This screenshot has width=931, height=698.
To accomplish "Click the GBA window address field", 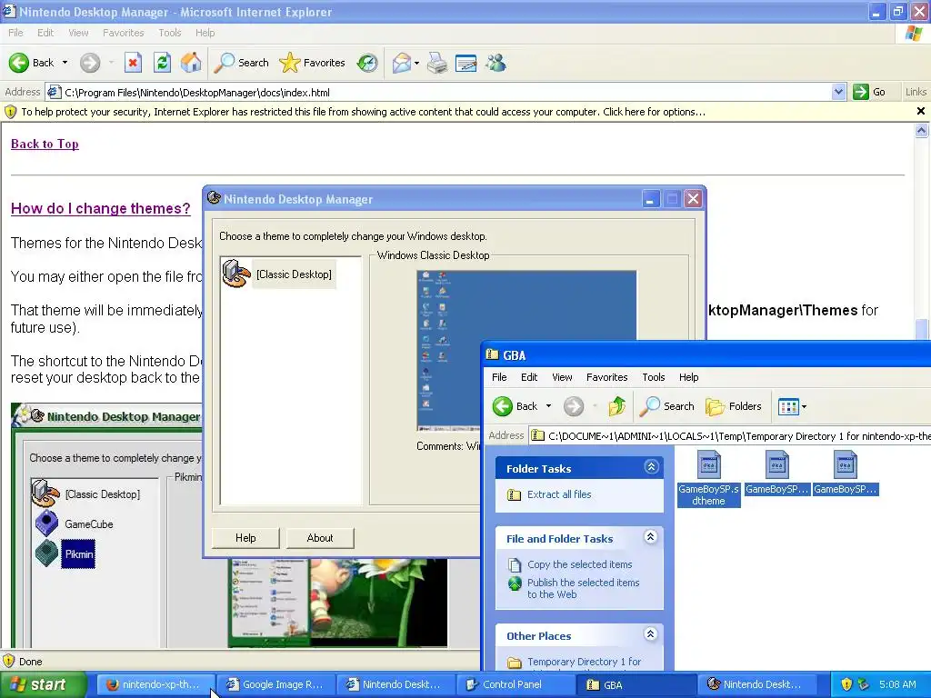I will click(x=730, y=436).
